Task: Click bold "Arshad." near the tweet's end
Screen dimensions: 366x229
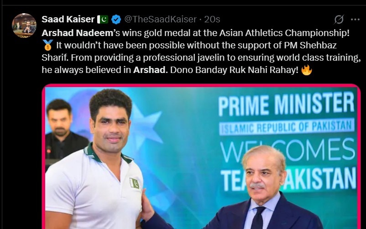Action: [145, 71]
